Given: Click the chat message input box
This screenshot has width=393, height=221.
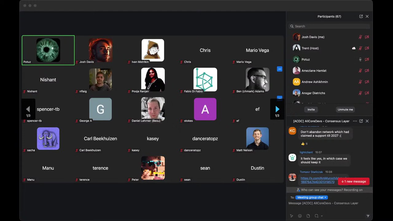Looking at the screenshot, I should (x=329, y=203).
